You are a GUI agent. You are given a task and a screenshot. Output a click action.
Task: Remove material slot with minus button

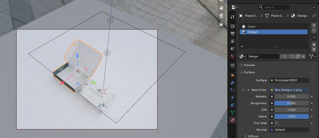point(314,30)
